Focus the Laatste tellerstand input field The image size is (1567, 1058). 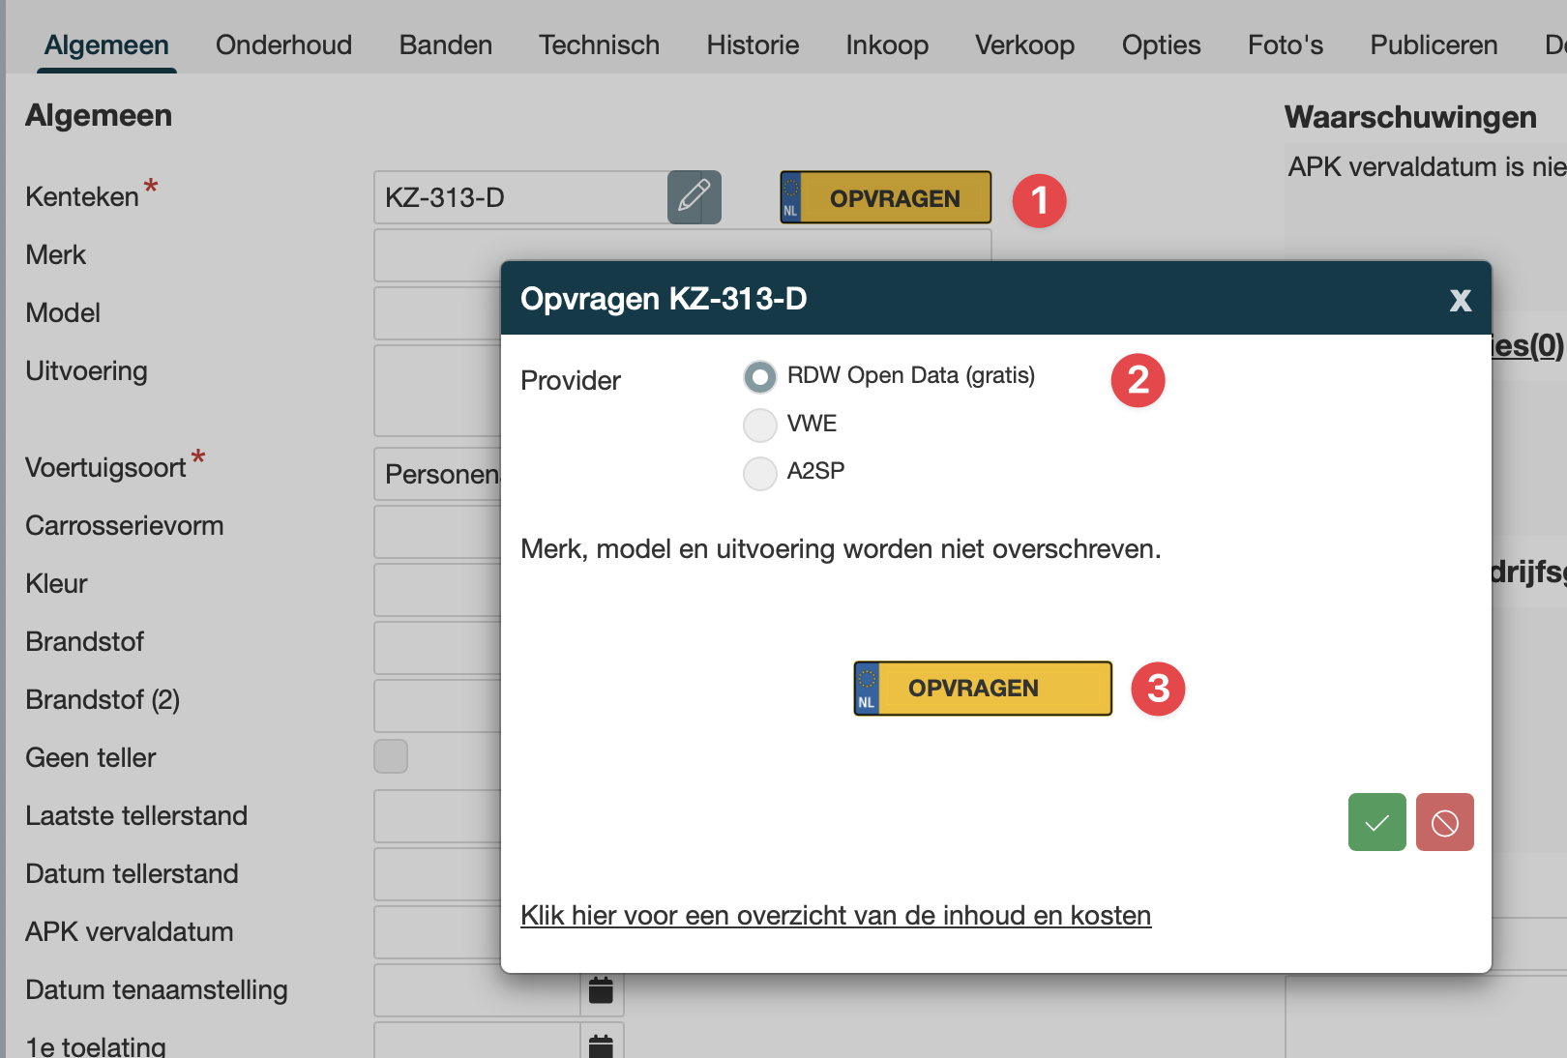(x=437, y=816)
